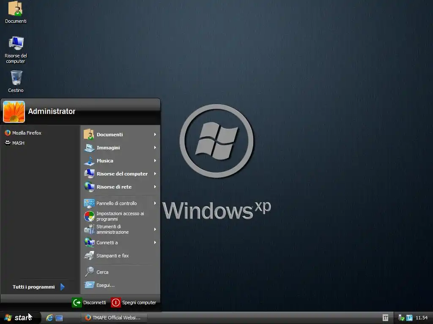
Task: Click the blue N tray icon beside clock
Action: [409, 318]
